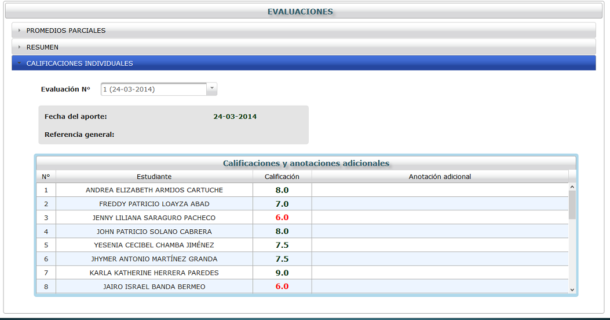Click row number 1 cell

pos(46,190)
